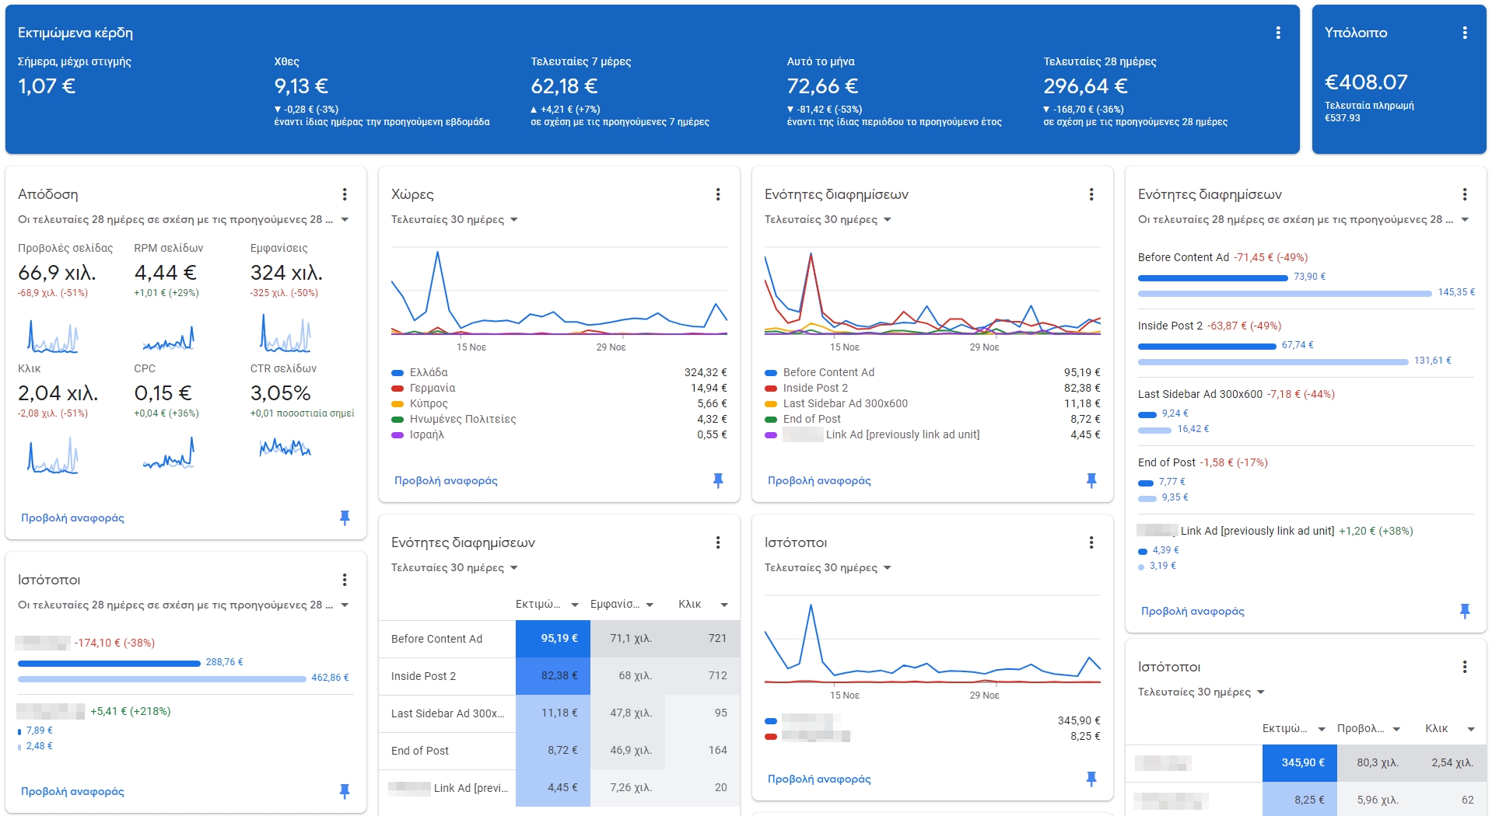
Task: Open the Κλικ column dropdown in ad units table
Action: [x=723, y=605]
